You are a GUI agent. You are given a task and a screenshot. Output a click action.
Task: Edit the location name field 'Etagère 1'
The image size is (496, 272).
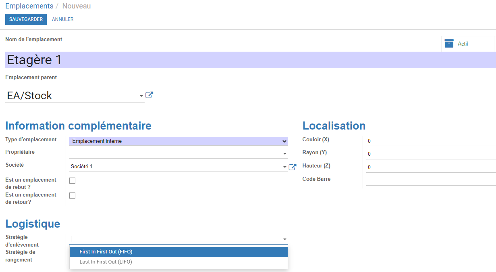click(x=251, y=60)
